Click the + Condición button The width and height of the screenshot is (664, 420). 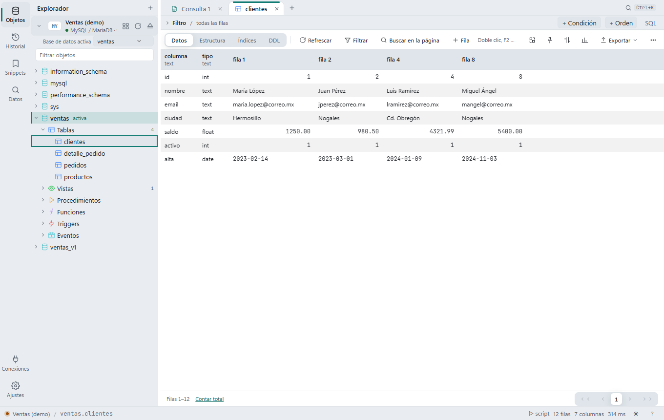coord(579,23)
